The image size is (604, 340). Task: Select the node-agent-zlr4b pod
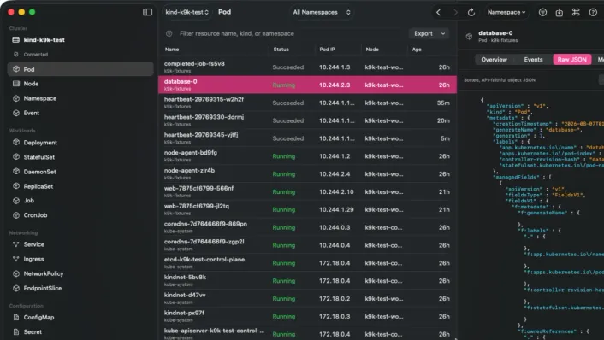click(x=307, y=174)
